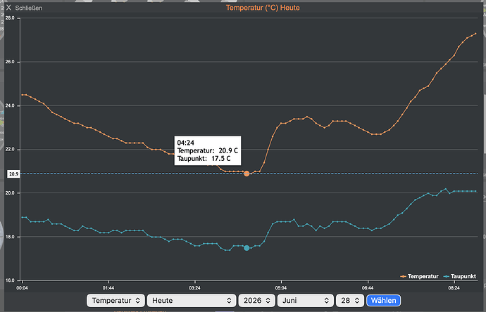
Task: Open the Heute time range dropdown
Action: pyautogui.click(x=192, y=300)
